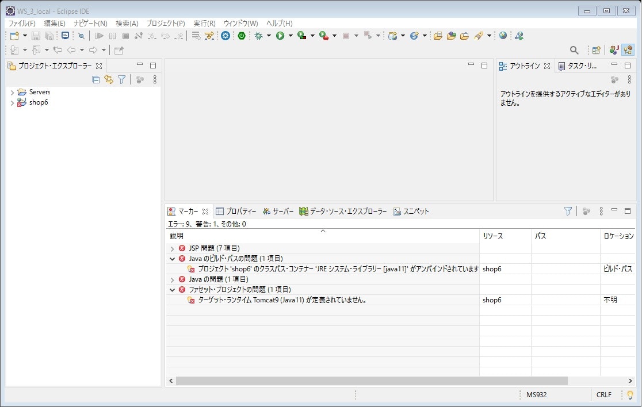Toggle Skip All Breakpoints icon
Viewport: 642px width, 407px height.
click(x=82, y=36)
